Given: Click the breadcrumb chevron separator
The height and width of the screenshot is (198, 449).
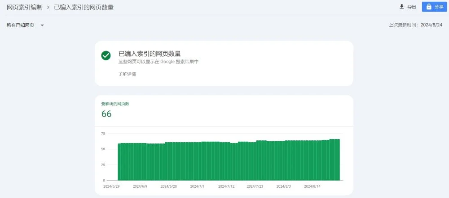Looking at the screenshot, I should [x=48, y=7].
